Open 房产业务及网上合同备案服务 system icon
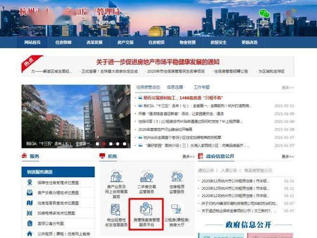The width and height of the screenshot is (317, 238). (116, 176)
